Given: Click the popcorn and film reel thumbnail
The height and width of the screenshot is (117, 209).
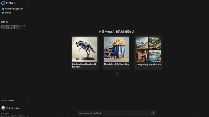Looking at the screenshot, I should [x=117, y=49].
